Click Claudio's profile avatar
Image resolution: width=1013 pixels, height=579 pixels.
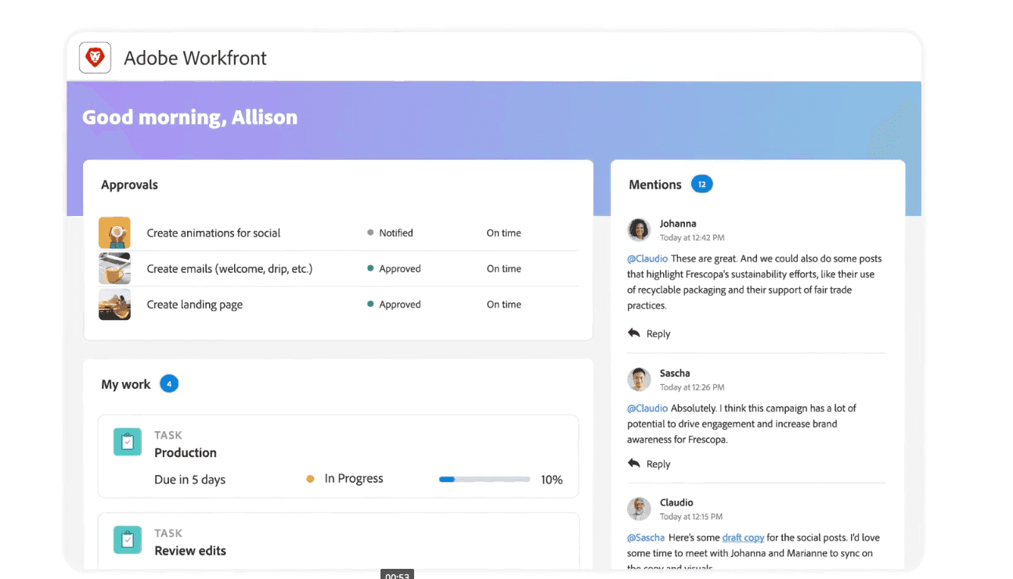(638, 509)
